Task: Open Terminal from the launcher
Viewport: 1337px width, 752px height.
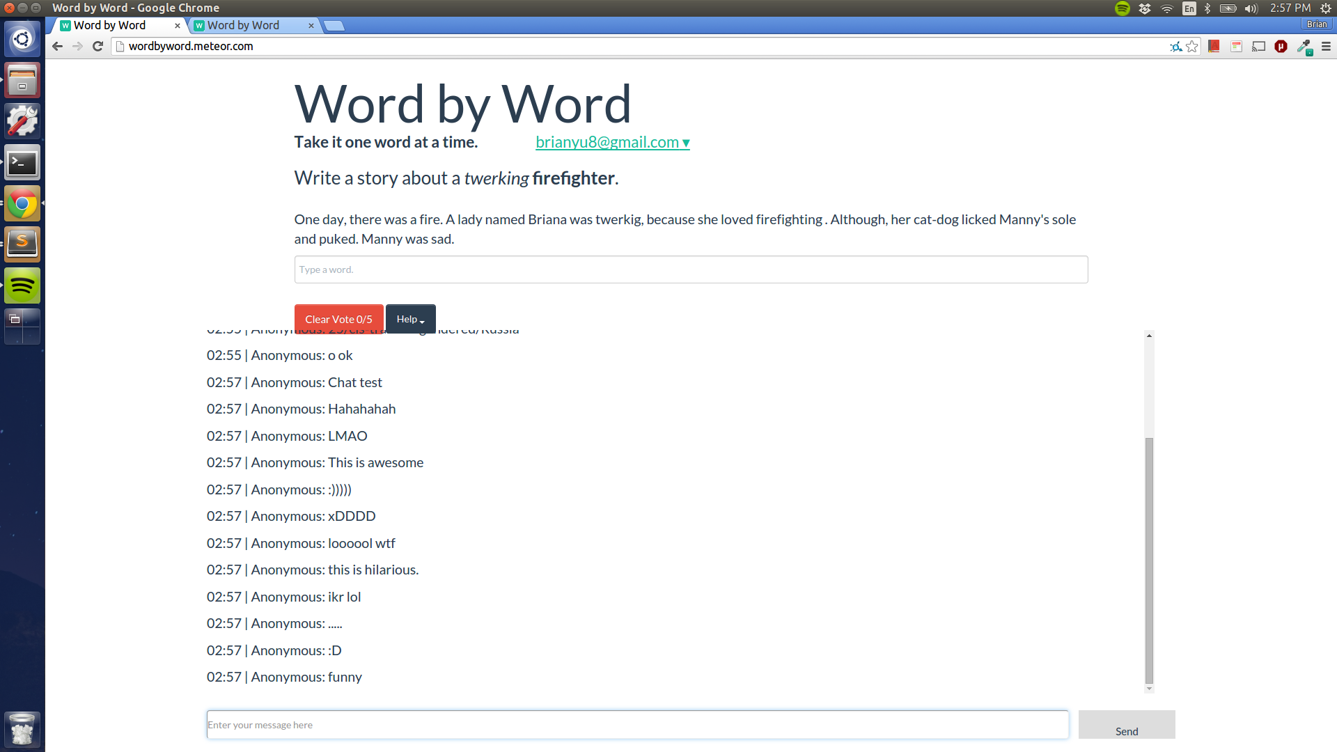Action: click(x=22, y=163)
